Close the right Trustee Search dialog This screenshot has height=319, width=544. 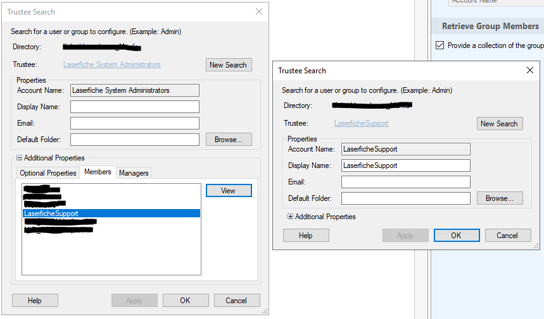[x=530, y=70]
